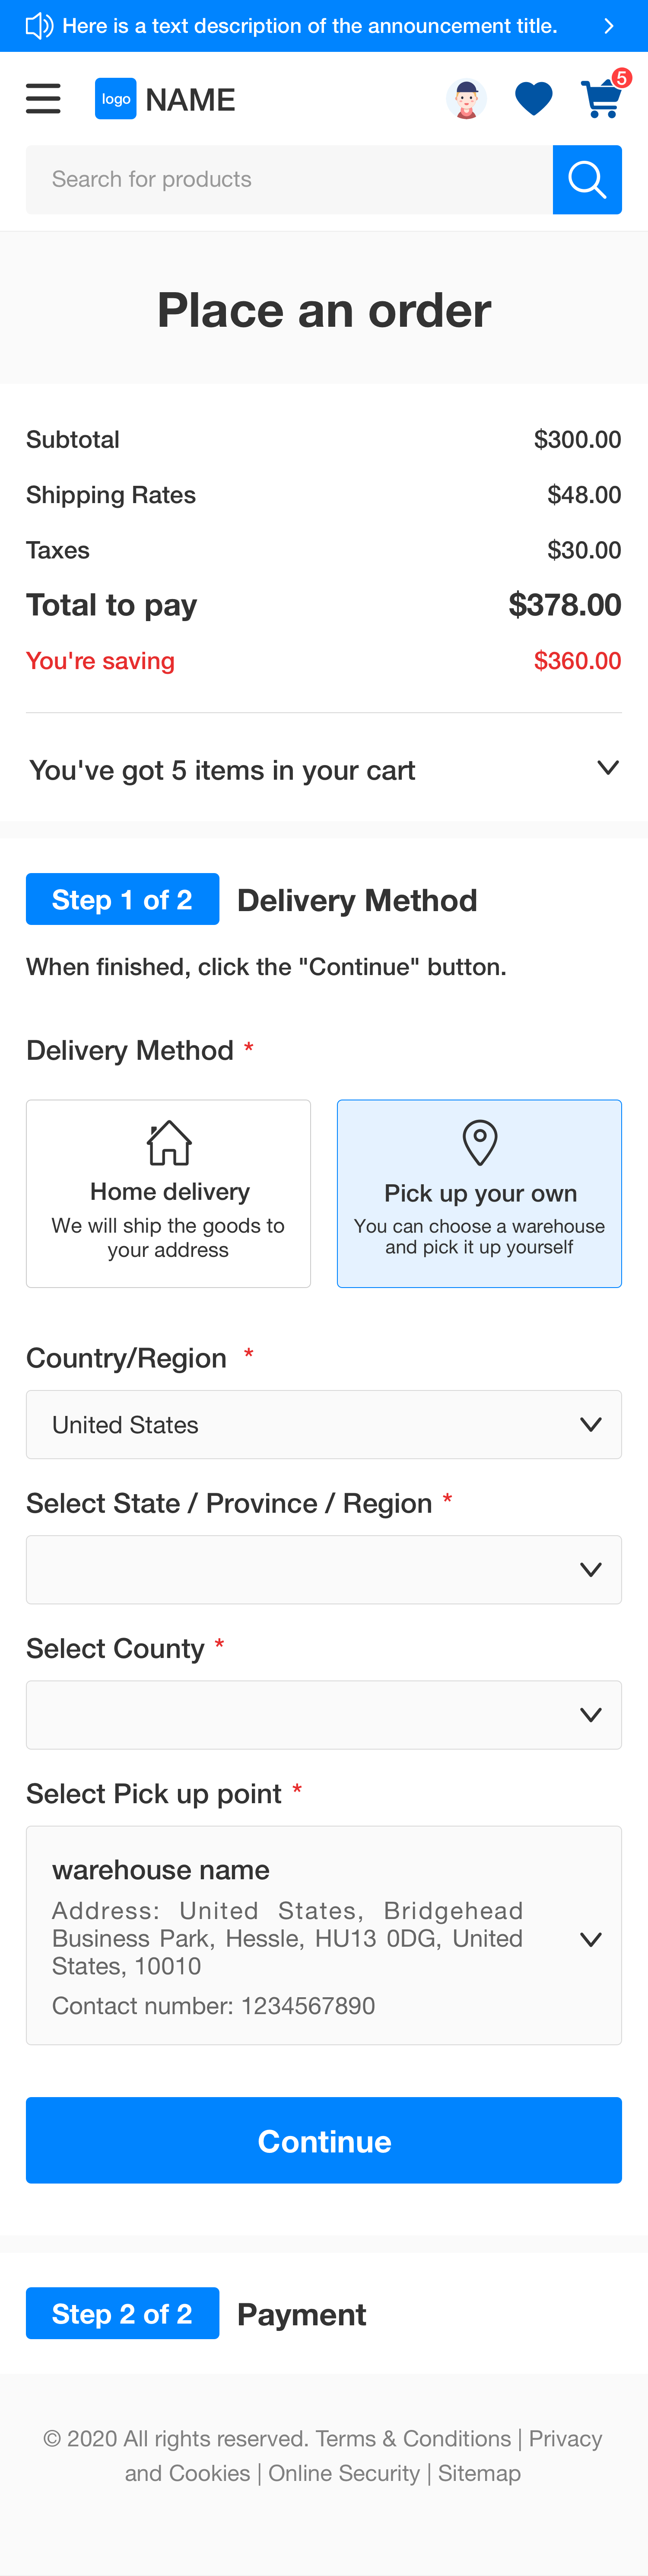Open the Select County dropdown
Viewport: 648px width, 2576px height.
(324, 1714)
